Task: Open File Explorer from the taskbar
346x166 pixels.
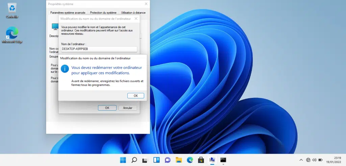Action: pos(178,160)
